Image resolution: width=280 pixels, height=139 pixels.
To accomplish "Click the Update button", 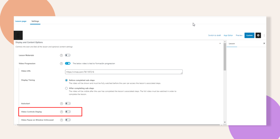I will (249, 35).
